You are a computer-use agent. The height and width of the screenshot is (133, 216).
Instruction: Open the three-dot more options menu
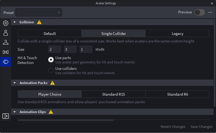(210, 12)
